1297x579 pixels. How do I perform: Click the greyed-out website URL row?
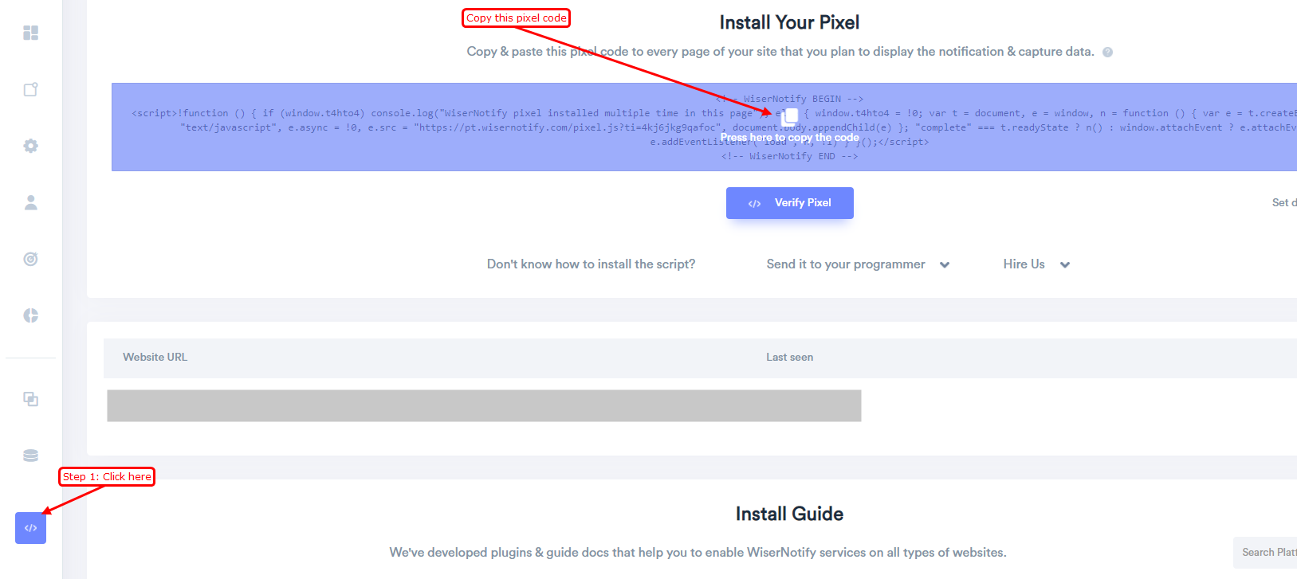(484, 405)
